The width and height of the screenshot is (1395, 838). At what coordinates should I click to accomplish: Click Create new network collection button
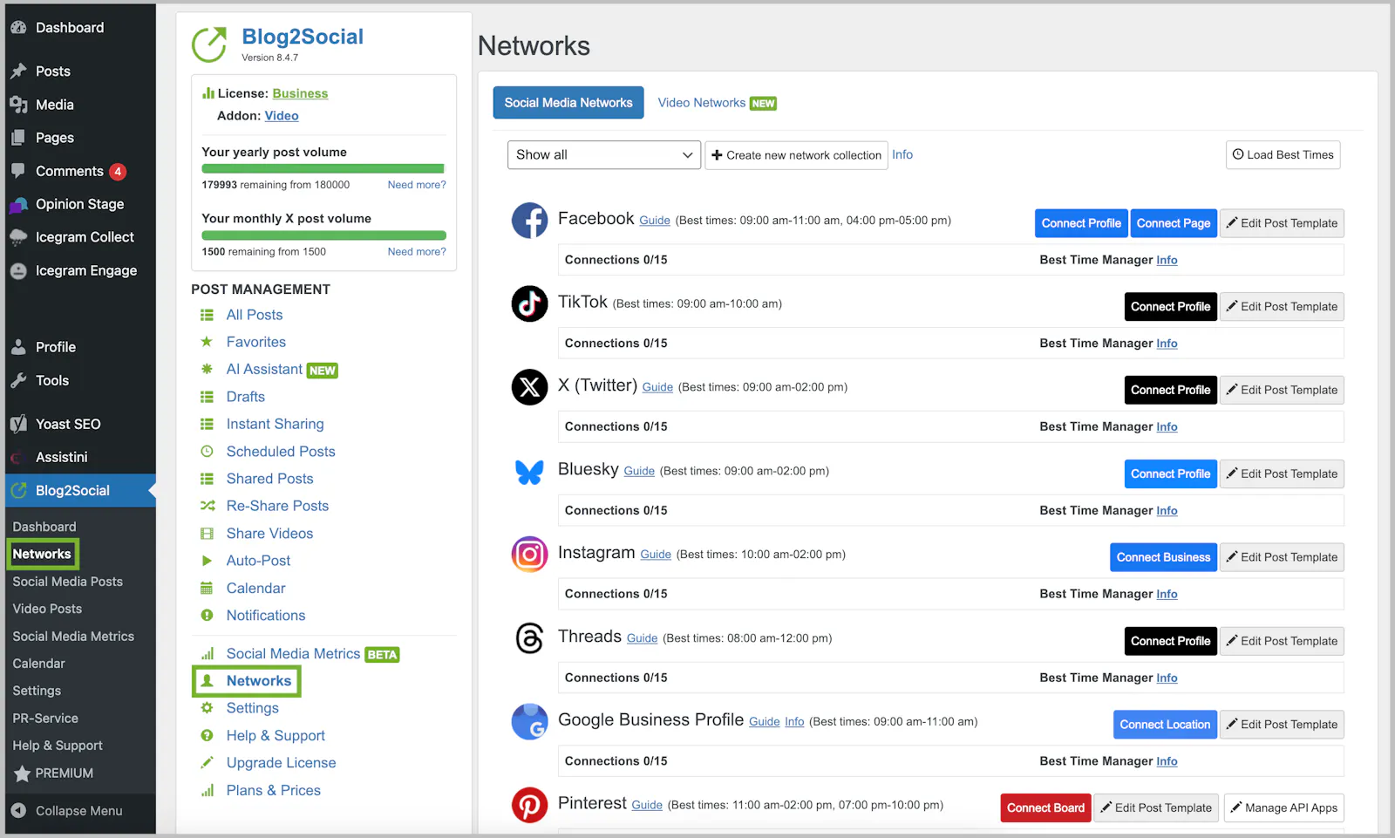pos(796,155)
